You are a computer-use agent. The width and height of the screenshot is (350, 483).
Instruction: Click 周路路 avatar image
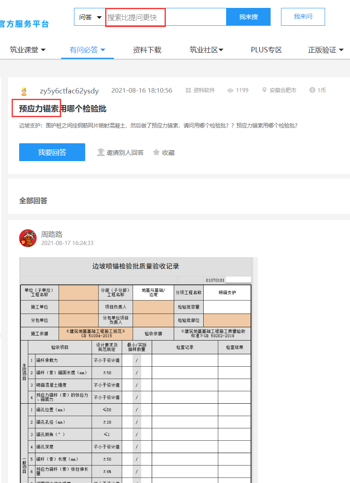tap(28, 238)
